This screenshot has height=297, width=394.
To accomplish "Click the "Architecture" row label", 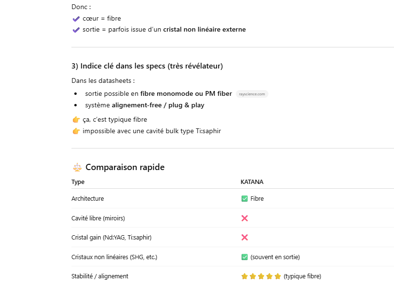I will tap(87, 199).
